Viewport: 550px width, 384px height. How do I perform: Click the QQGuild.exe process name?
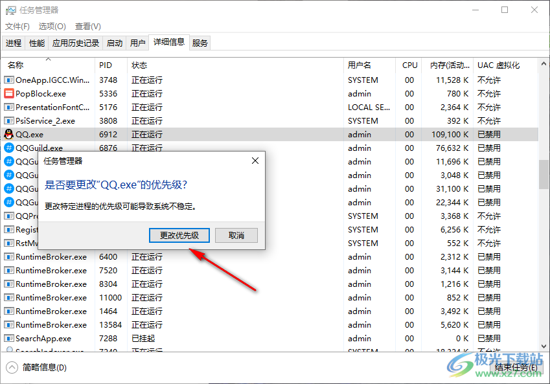pos(40,148)
